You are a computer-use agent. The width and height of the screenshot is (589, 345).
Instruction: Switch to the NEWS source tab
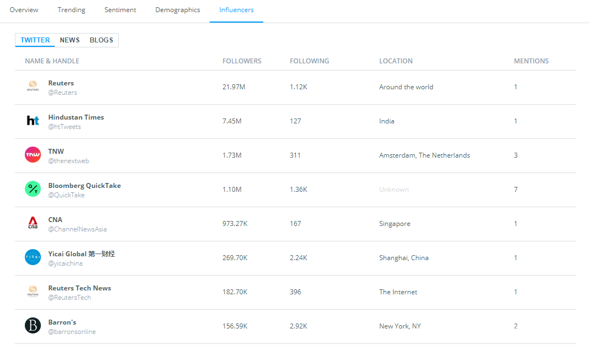[70, 40]
